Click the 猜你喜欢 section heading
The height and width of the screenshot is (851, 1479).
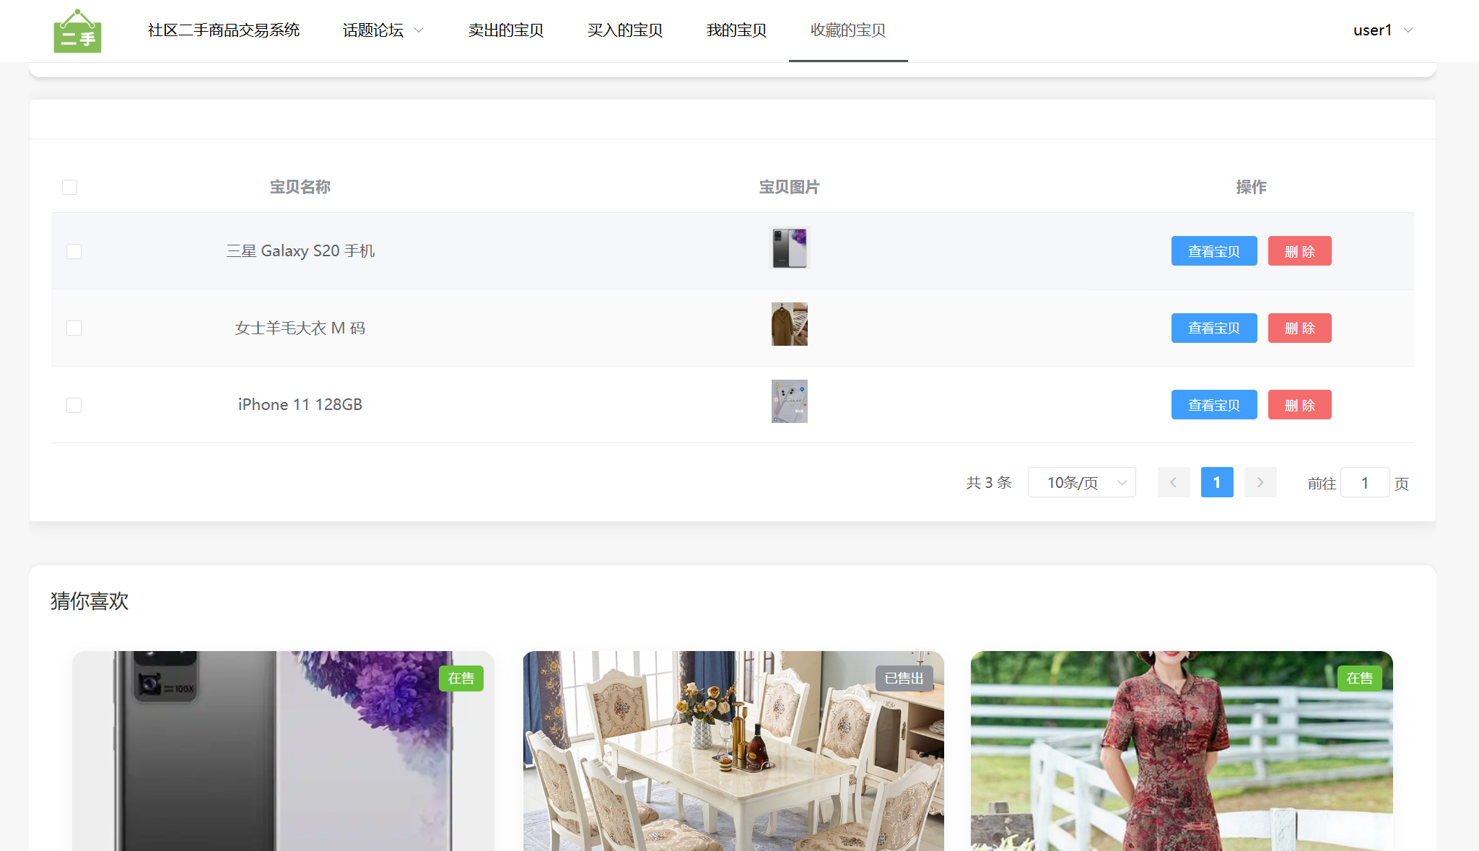pyautogui.click(x=90, y=601)
